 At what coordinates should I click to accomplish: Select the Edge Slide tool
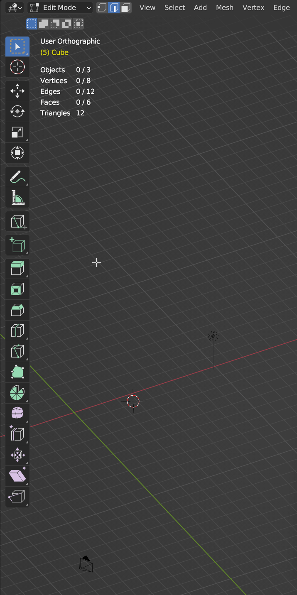coord(17,434)
